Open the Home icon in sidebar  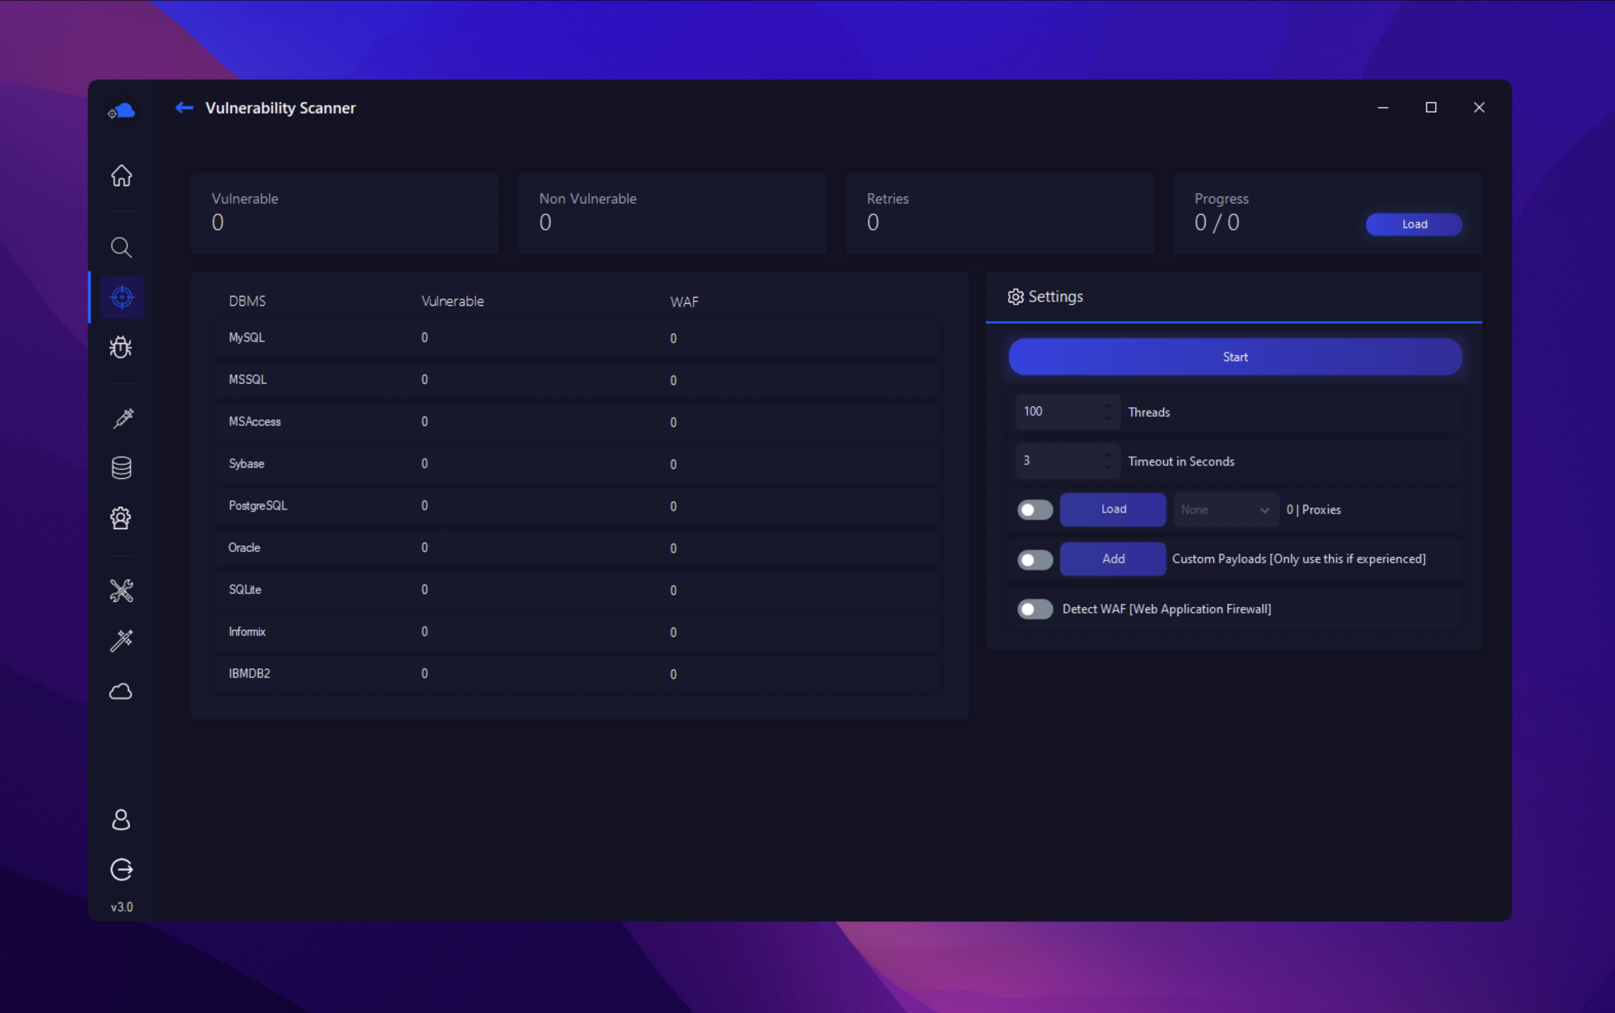coord(121,176)
